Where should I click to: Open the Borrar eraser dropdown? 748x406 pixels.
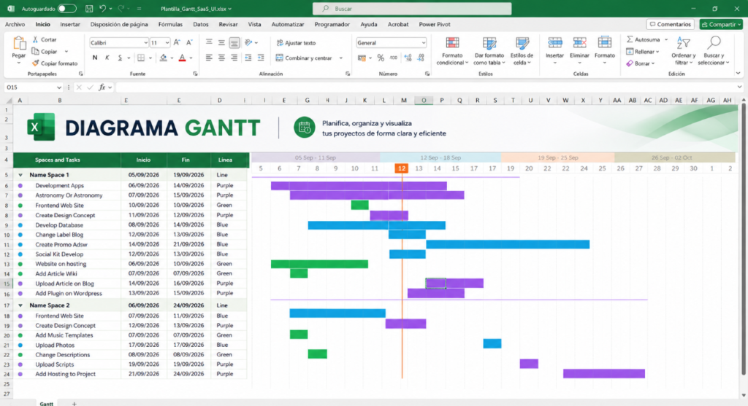pos(641,63)
